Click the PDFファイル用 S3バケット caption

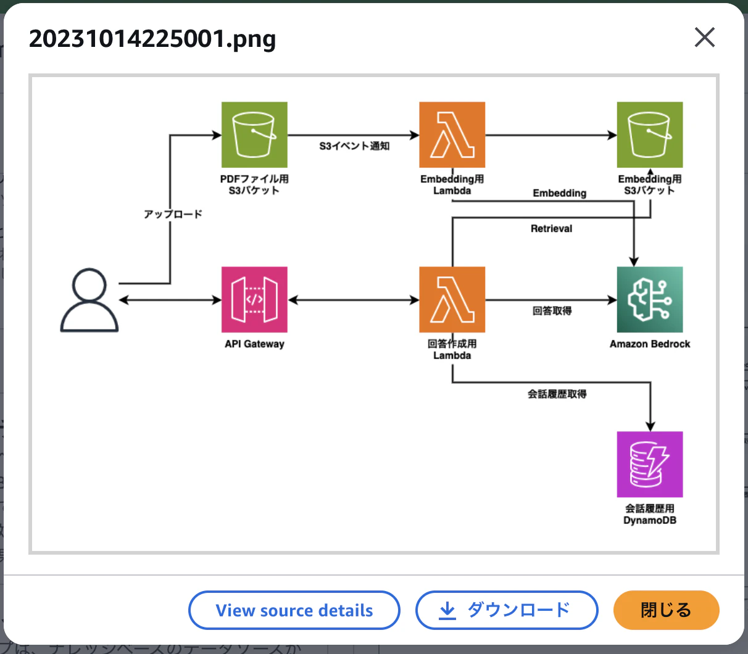(254, 184)
